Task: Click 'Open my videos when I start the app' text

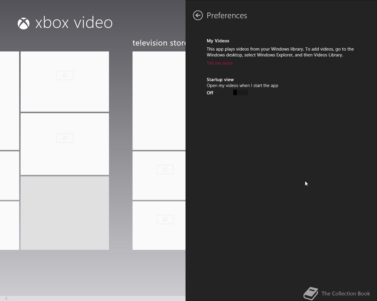Action: click(x=242, y=86)
